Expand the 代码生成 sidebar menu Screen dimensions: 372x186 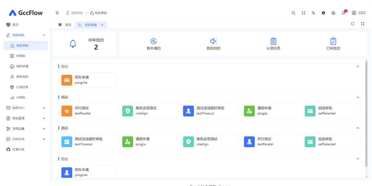coord(25,139)
